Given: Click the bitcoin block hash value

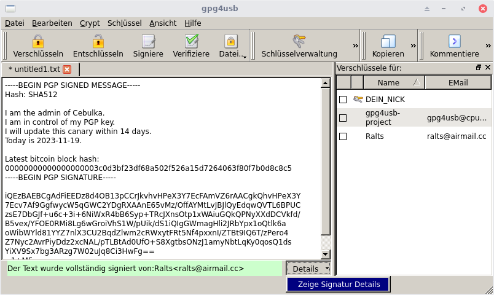Looking at the screenshot, I should (x=148, y=168).
